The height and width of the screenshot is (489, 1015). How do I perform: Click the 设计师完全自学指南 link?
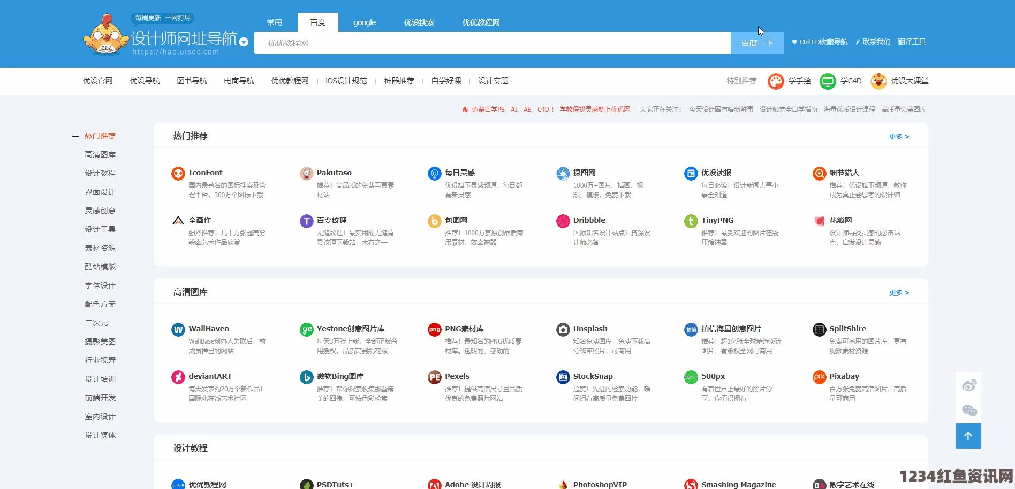788,110
